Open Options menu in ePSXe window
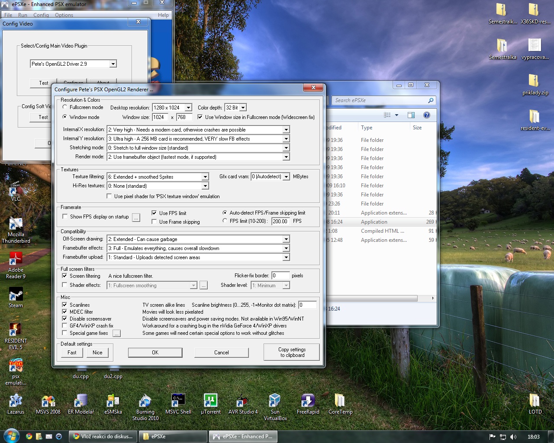The width and height of the screenshot is (554, 443). [64, 15]
